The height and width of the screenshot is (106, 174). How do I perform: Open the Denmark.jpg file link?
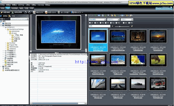[x=158, y=50]
